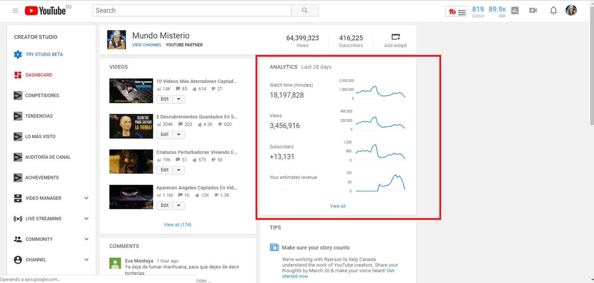Click the 416,225 Subscribers counter
Screen dimensions: 594x283
pos(351,41)
